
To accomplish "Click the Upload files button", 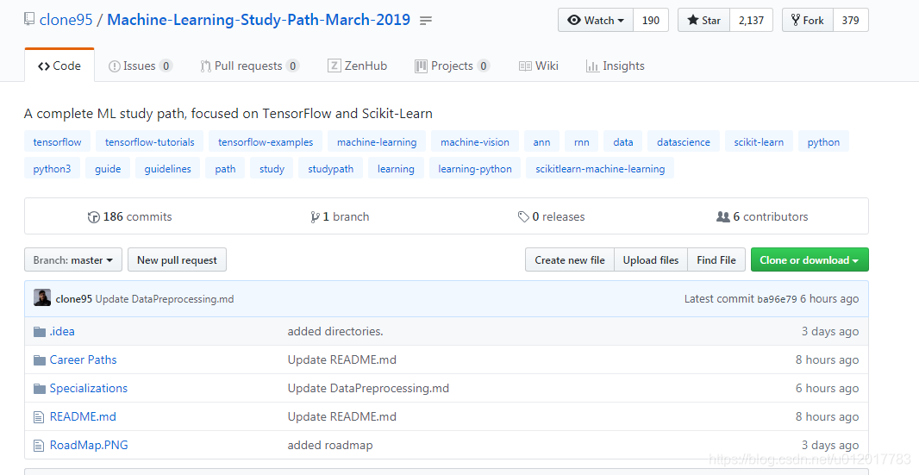I will tap(651, 259).
